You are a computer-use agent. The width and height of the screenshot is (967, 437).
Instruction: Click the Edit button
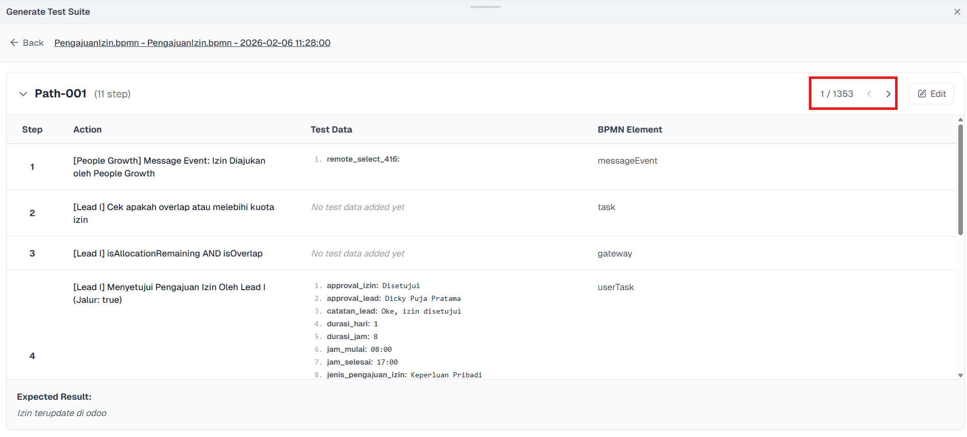coord(932,94)
